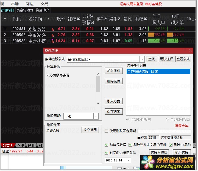Switch to the 资金博弈 tab
This screenshot has width=198, height=171.
(42, 10)
